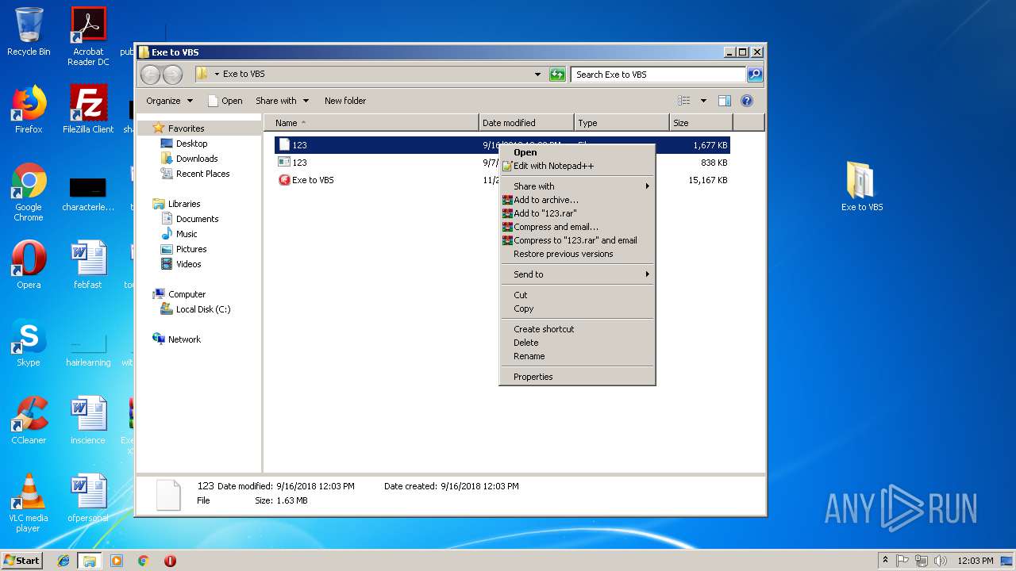
Task: Click Internet Explorer on the taskbar
Action: pos(63,561)
